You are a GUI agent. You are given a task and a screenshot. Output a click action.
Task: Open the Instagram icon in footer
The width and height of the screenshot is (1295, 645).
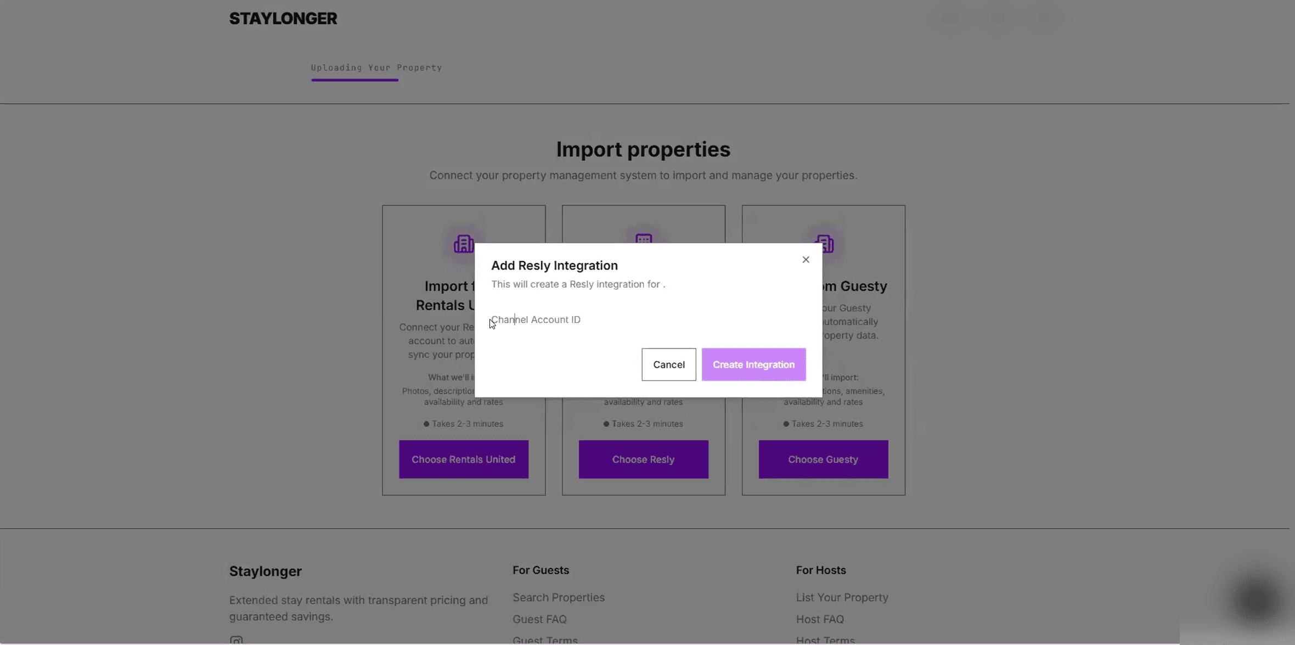(236, 640)
